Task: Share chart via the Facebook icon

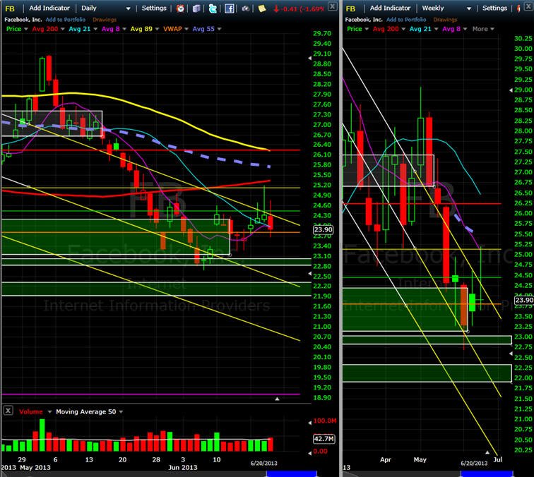Action: [229, 8]
